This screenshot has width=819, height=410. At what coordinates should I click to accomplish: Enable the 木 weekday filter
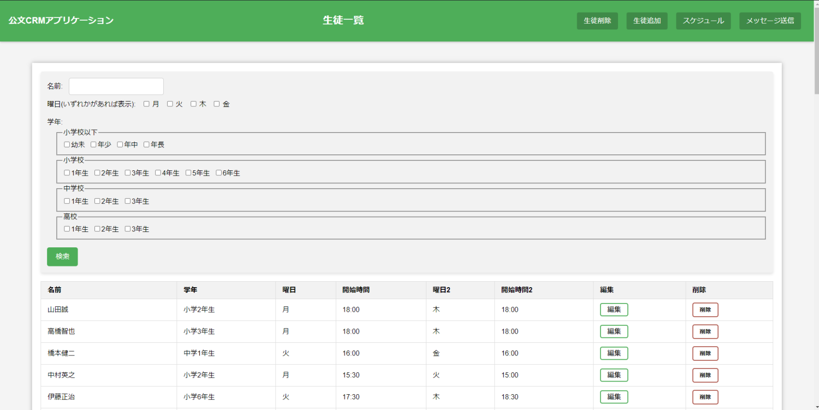point(193,104)
